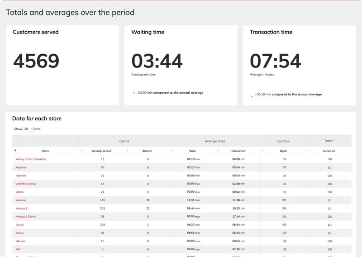
Task: Open the Show lines count dropdown
Action: pos(28,129)
